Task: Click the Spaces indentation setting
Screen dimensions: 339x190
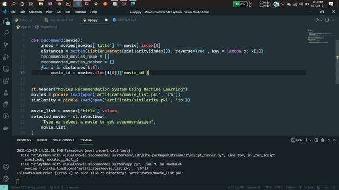Action: pos(254,187)
